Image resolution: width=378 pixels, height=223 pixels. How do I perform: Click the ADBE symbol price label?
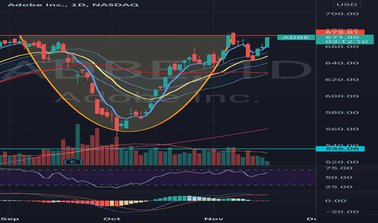(296, 37)
